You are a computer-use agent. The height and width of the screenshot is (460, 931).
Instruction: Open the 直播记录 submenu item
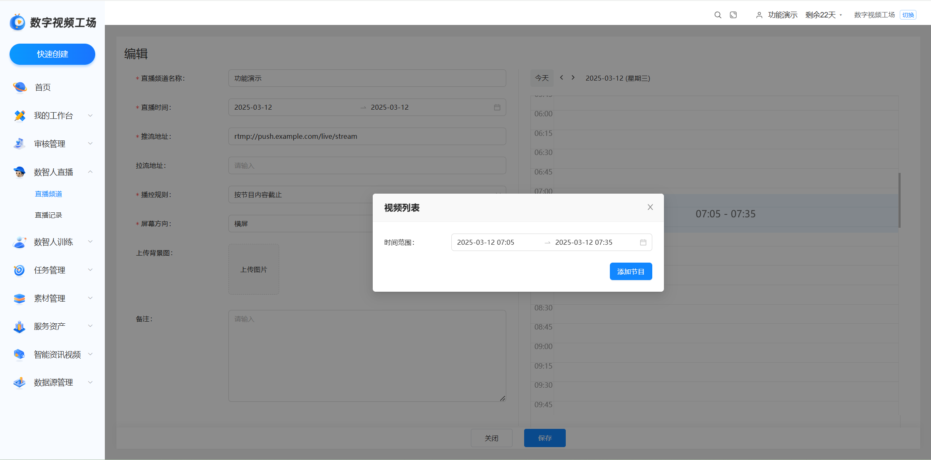pyautogui.click(x=49, y=215)
